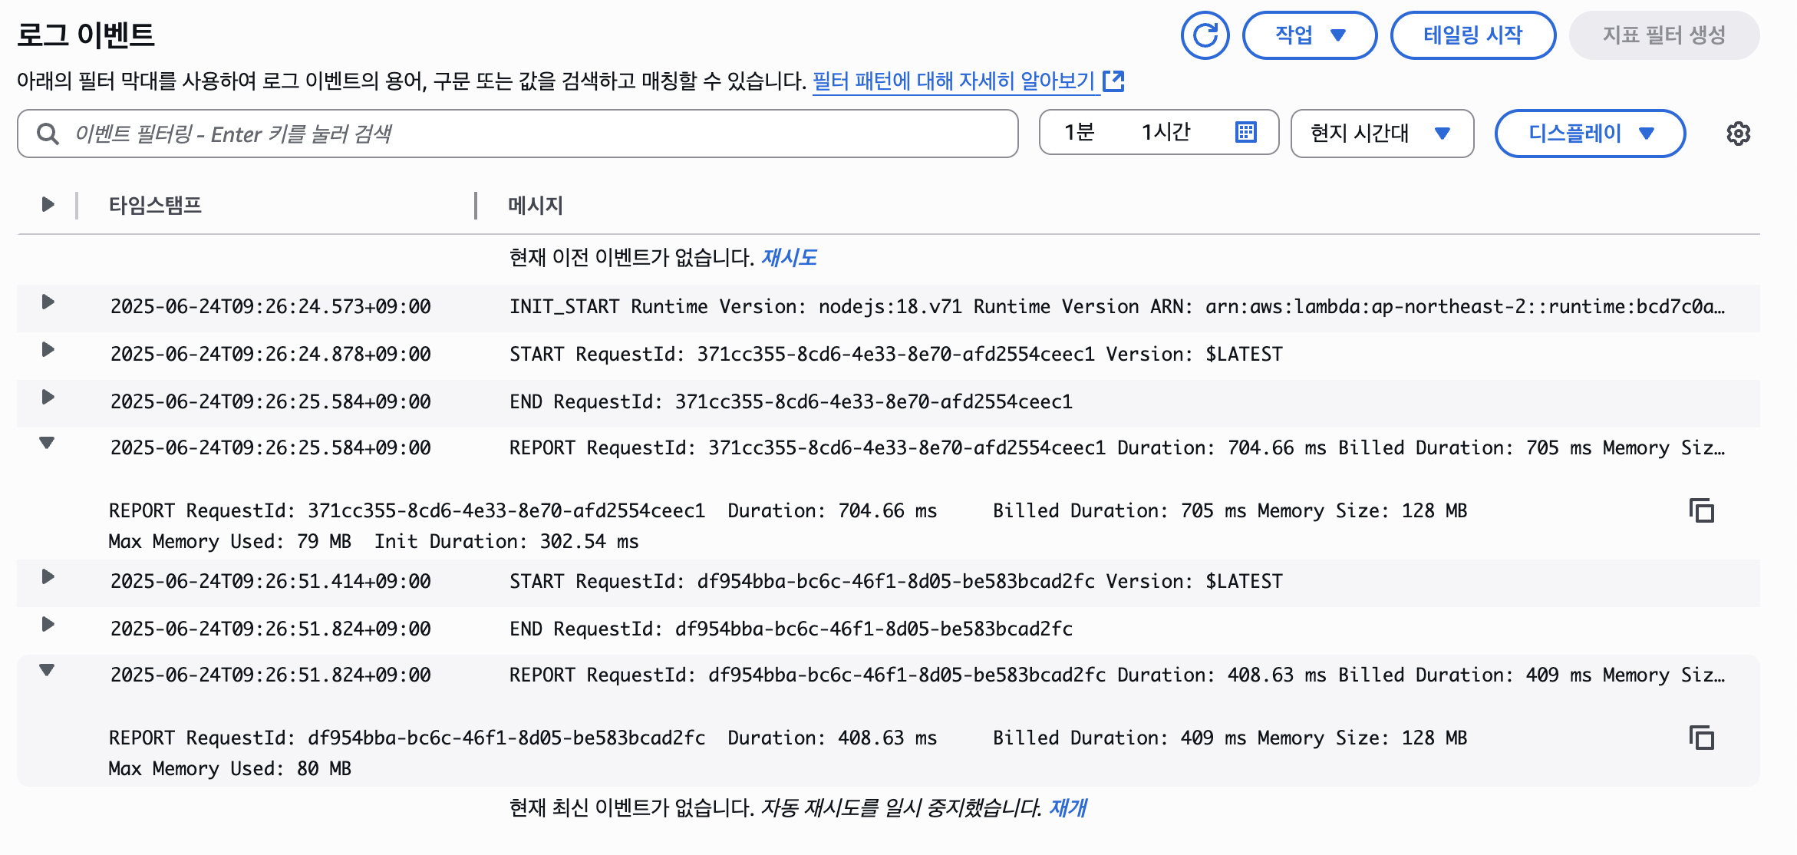Image resolution: width=1797 pixels, height=855 pixels.
Task: Collapse the 09:26:25.584 REPORT row
Action: pos(47,443)
